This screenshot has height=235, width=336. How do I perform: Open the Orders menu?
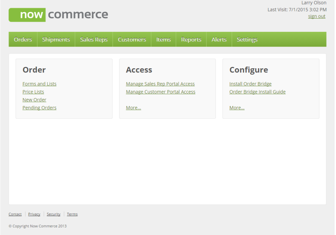pyautogui.click(x=22, y=39)
